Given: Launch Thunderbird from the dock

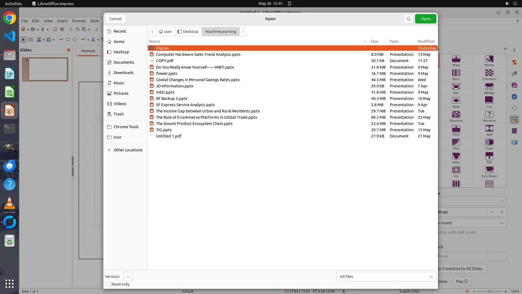Looking at the screenshot, I should (x=10, y=166).
